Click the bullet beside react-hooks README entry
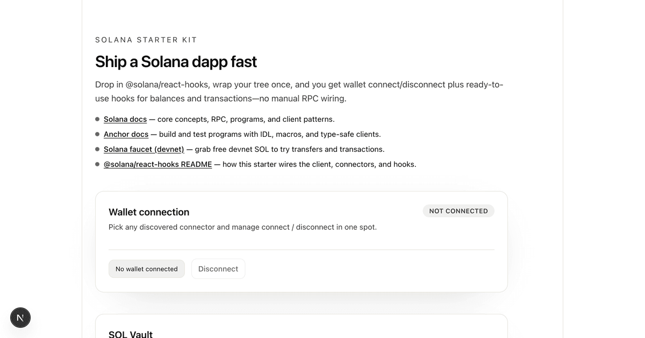This screenshot has height=338, width=645. pos(97,164)
